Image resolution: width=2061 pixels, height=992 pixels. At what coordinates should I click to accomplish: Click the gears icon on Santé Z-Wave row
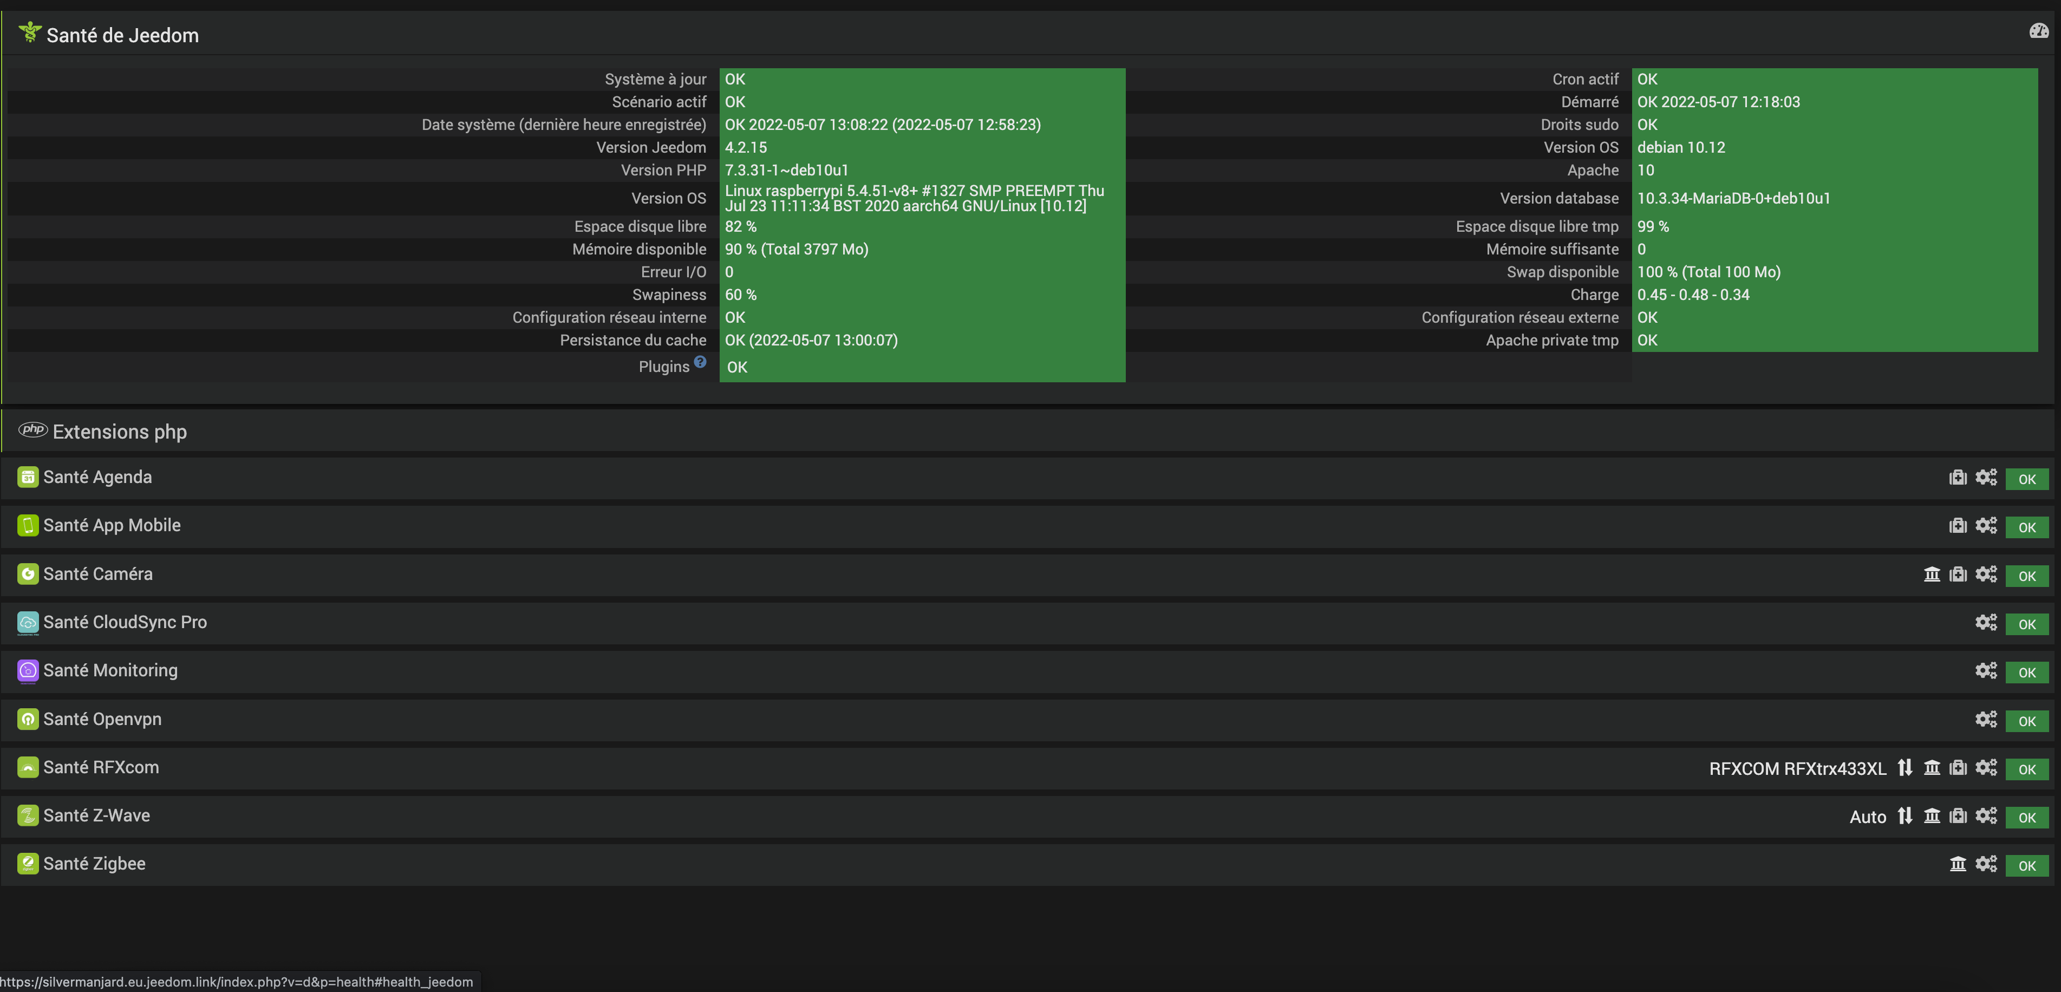pos(1986,816)
